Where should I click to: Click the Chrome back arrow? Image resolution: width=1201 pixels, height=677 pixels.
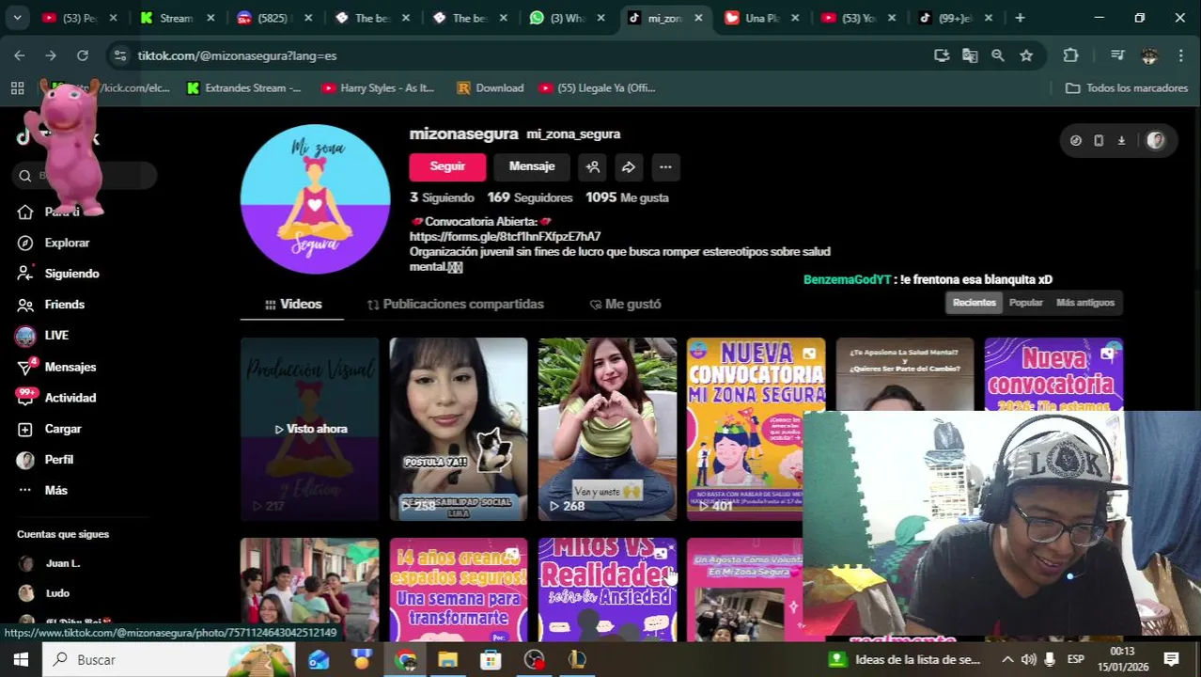click(x=20, y=55)
